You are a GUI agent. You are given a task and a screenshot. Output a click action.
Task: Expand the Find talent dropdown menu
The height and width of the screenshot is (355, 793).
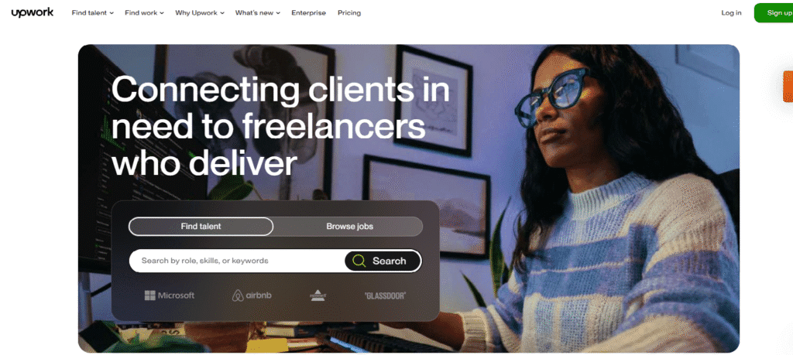click(93, 13)
